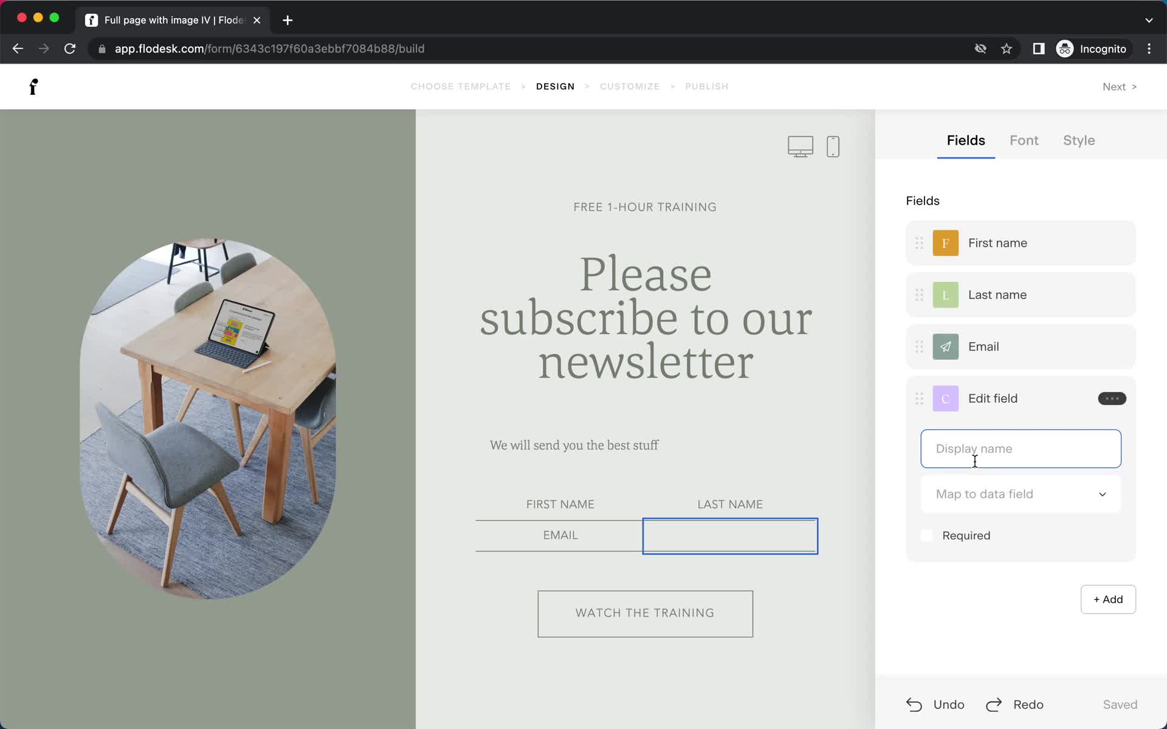Click the mobile preview icon
Viewport: 1167px width, 729px height.
point(831,146)
